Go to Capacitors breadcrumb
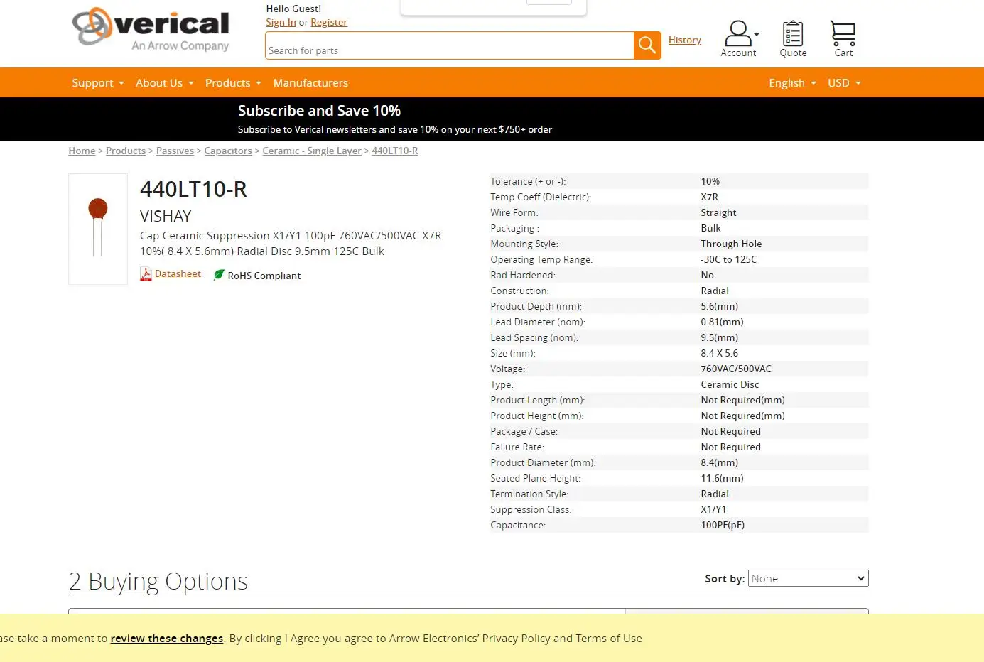This screenshot has height=662, width=984. click(x=228, y=151)
